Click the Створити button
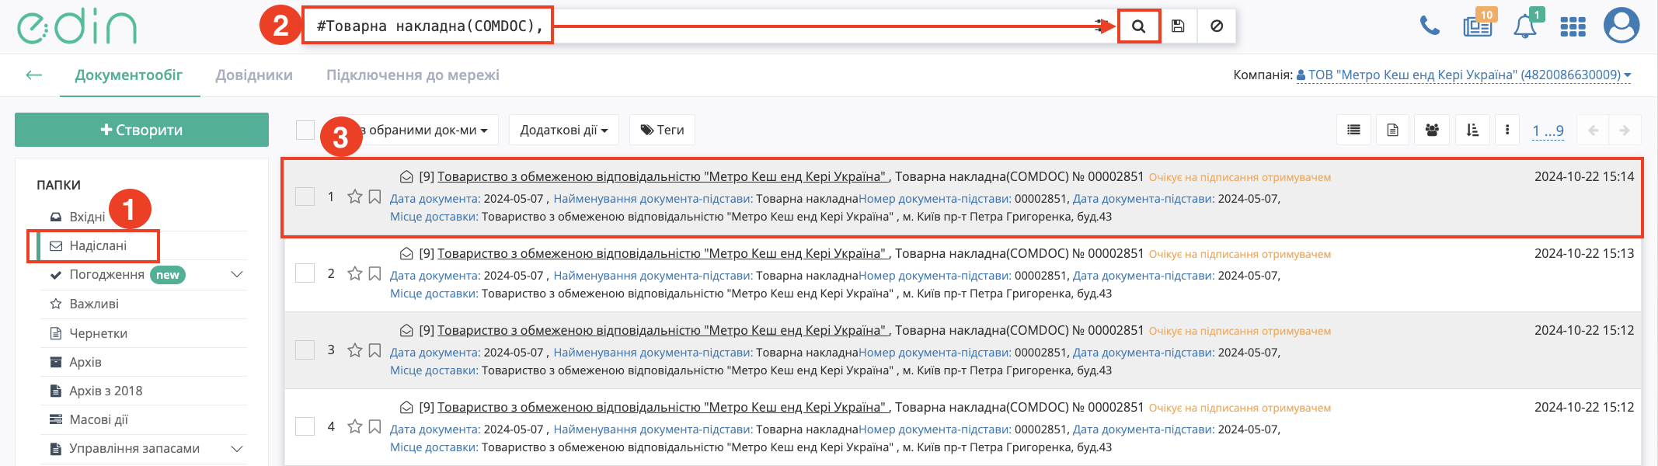Viewport: 1658px width, 466px height. click(141, 130)
